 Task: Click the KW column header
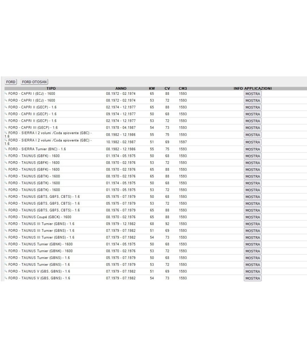tap(152, 88)
